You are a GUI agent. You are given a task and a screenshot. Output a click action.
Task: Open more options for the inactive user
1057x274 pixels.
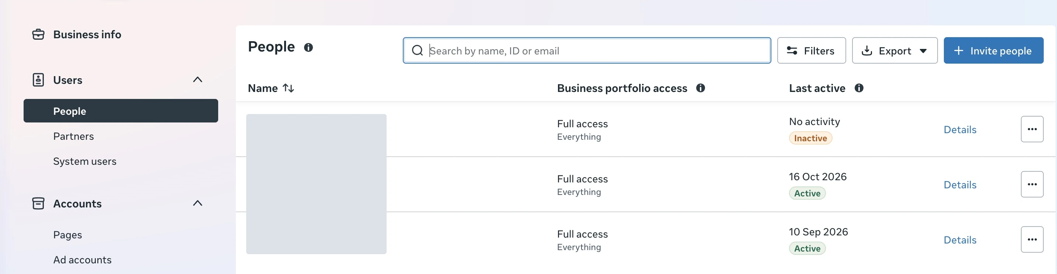(x=1032, y=129)
